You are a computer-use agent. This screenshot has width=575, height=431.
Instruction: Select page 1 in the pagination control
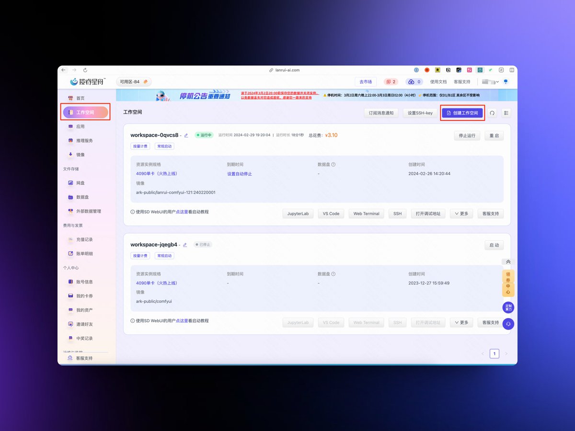coord(494,353)
